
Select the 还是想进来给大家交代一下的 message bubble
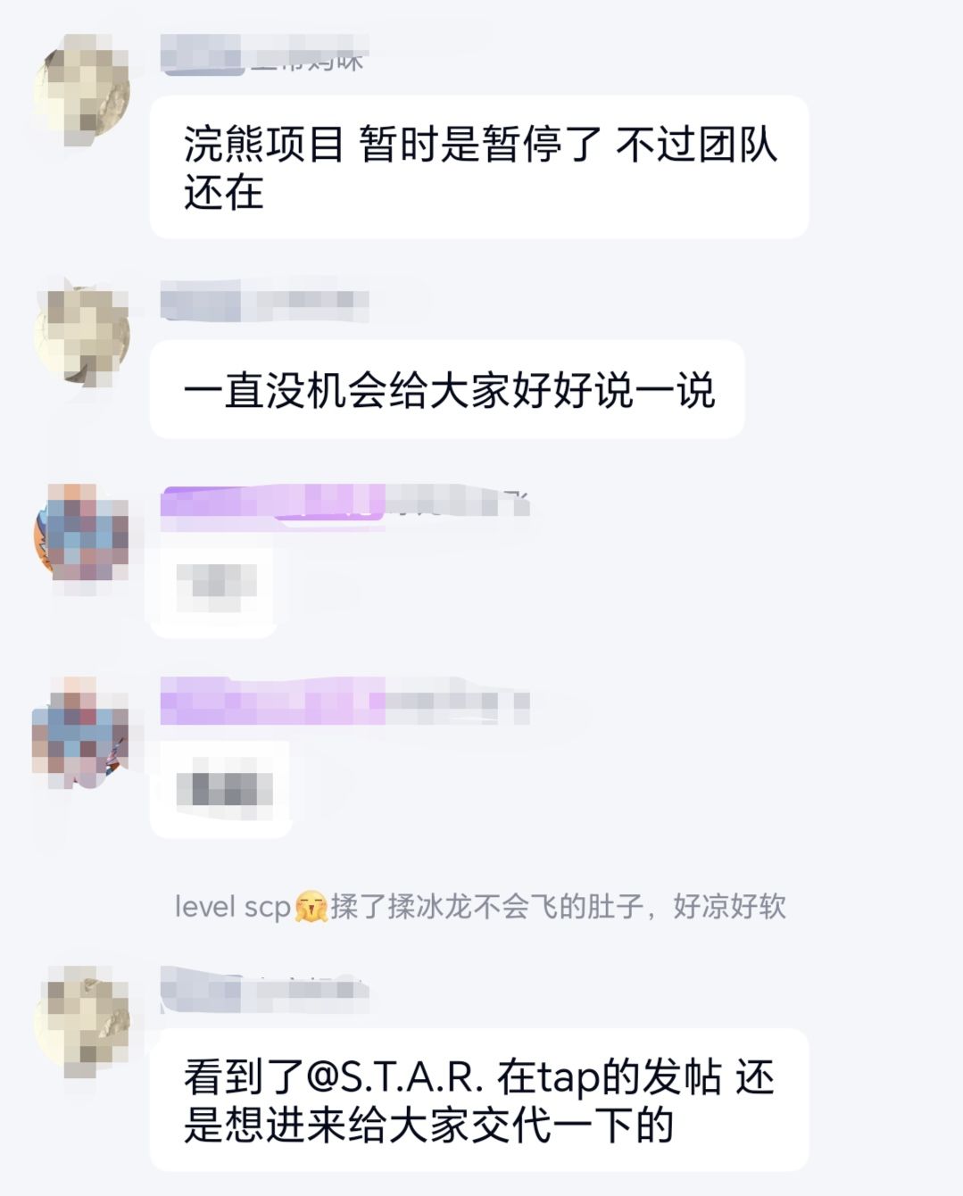pyautogui.click(x=479, y=1100)
